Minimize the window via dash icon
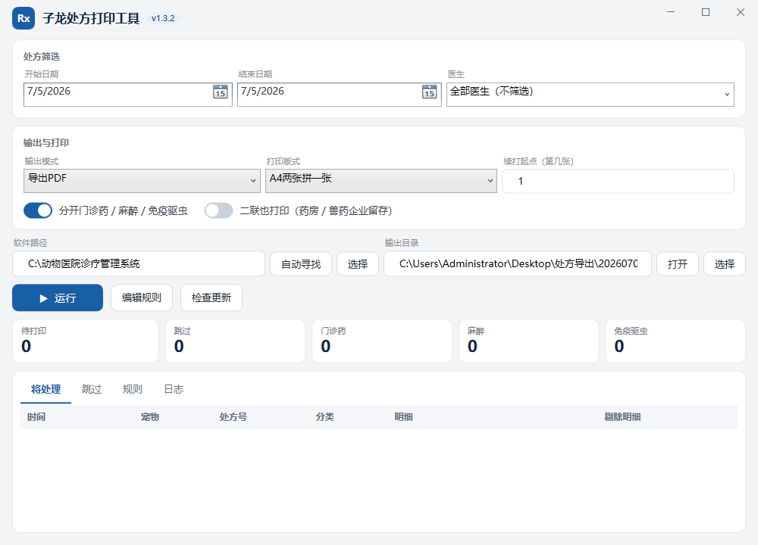758x545 pixels. (671, 12)
